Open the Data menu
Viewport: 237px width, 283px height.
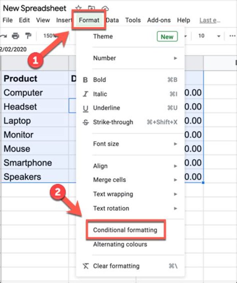(112, 20)
